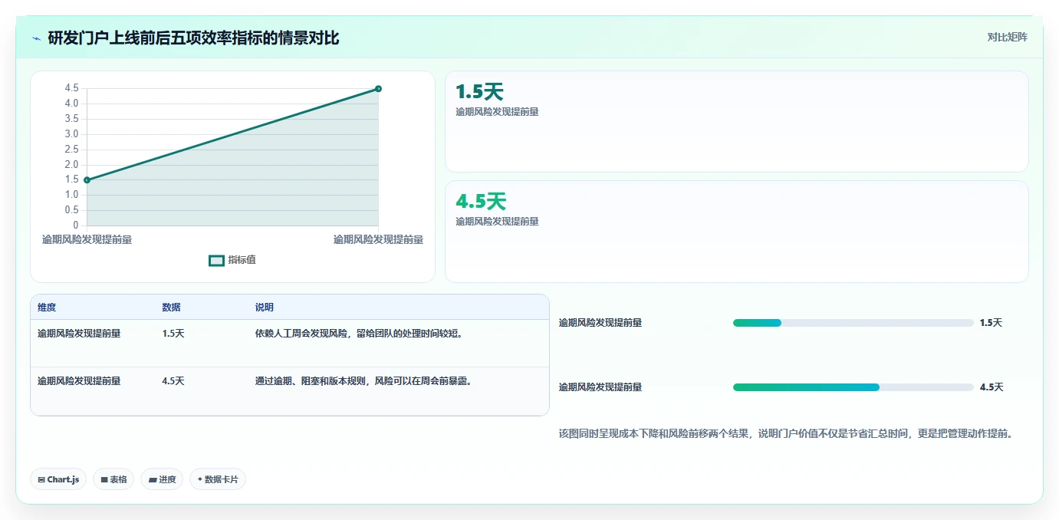Image resolution: width=1059 pixels, height=520 pixels.
Task: Click the lightning icon beside the title
Action: [x=37, y=38]
